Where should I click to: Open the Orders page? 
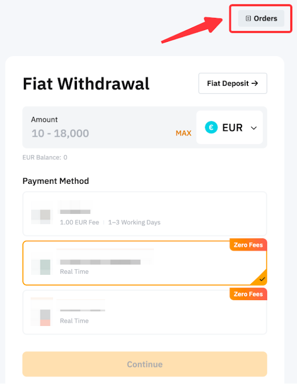(x=261, y=19)
